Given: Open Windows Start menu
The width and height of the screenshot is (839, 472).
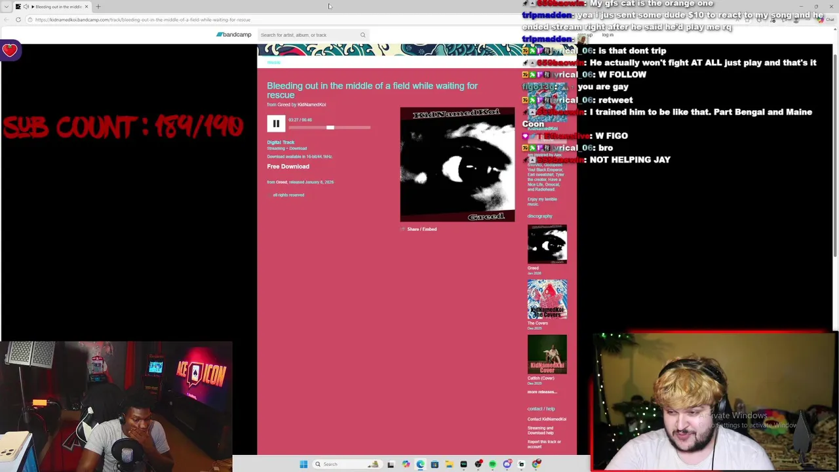Looking at the screenshot, I should click(303, 464).
